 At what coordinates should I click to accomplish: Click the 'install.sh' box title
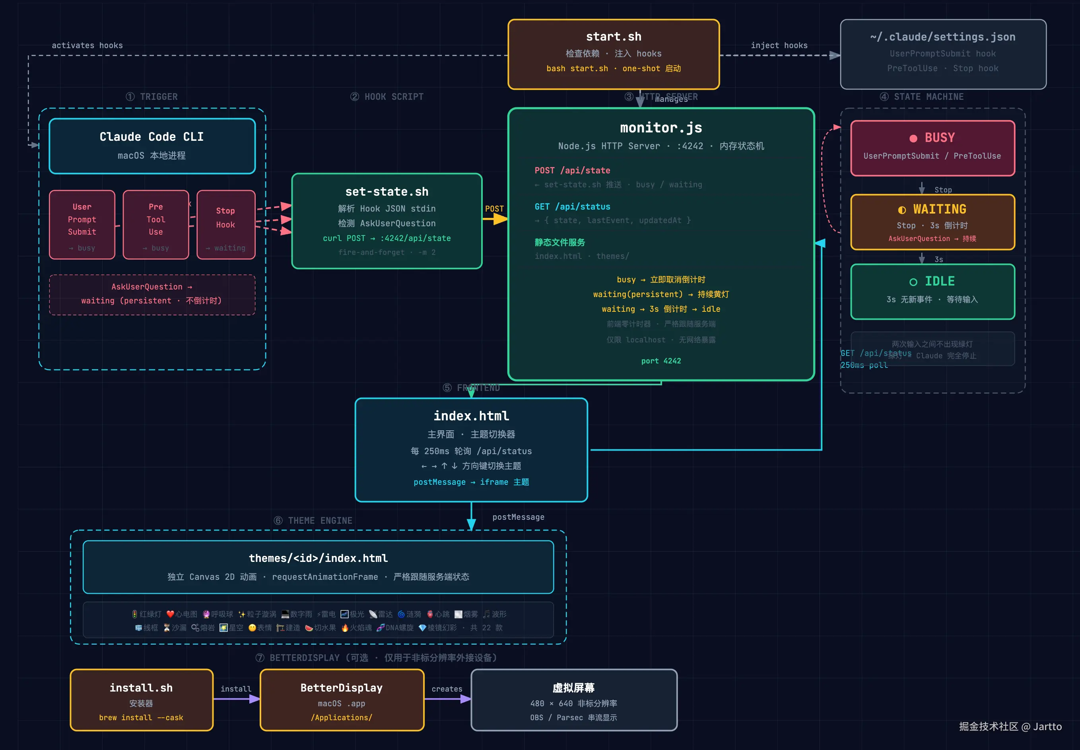tap(141, 688)
